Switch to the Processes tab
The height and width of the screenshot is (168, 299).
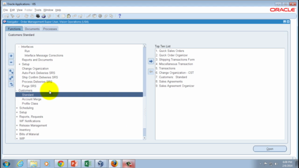[50, 29]
